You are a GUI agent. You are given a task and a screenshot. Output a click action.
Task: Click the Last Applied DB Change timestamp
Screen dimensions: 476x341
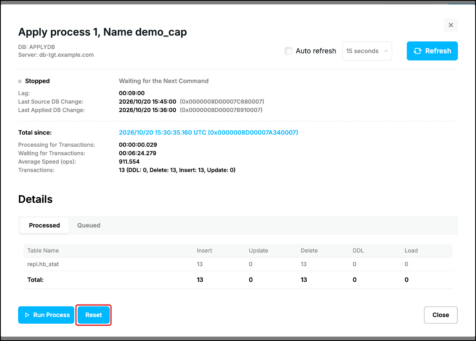pyautogui.click(x=147, y=110)
